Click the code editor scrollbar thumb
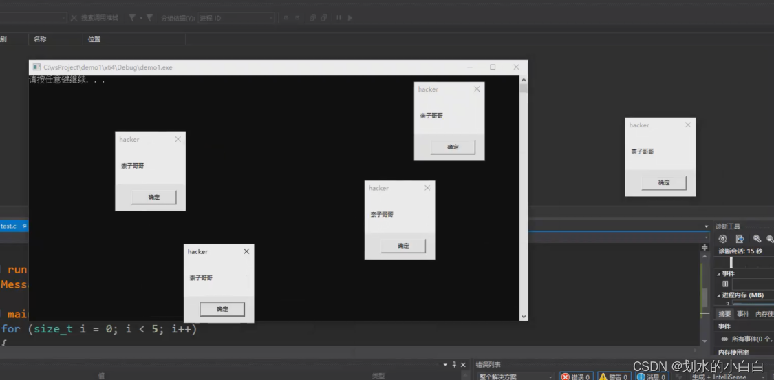The height and width of the screenshot is (380, 774). click(x=705, y=297)
